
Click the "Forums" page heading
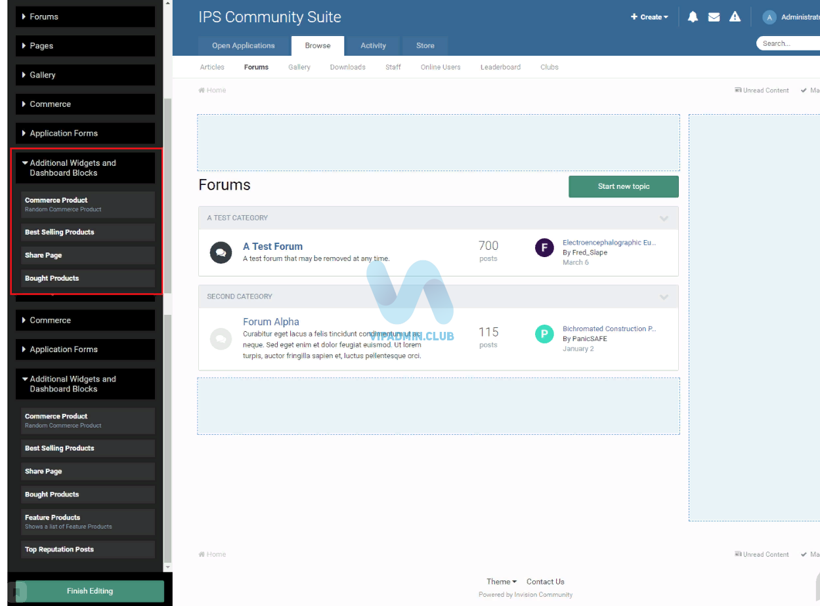pos(225,185)
